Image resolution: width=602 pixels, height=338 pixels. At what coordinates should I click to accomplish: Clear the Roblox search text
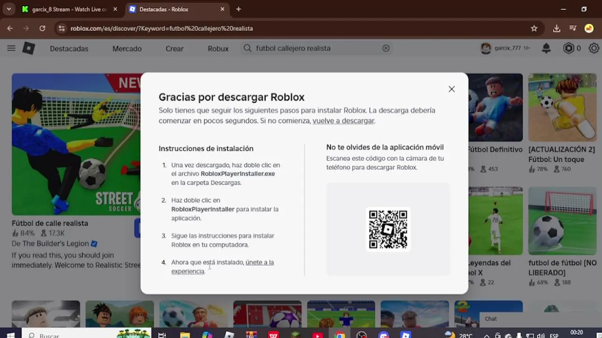pyautogui.click(x=386, y=48)
